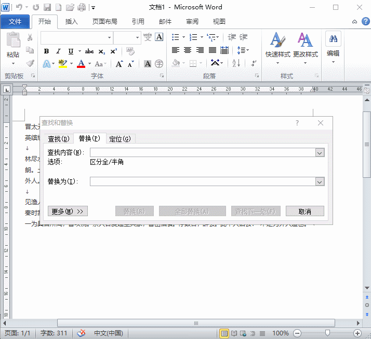Justify the paragraph text

[212, 50]
